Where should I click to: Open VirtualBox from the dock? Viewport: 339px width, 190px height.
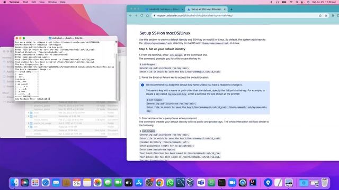[191, 183]
